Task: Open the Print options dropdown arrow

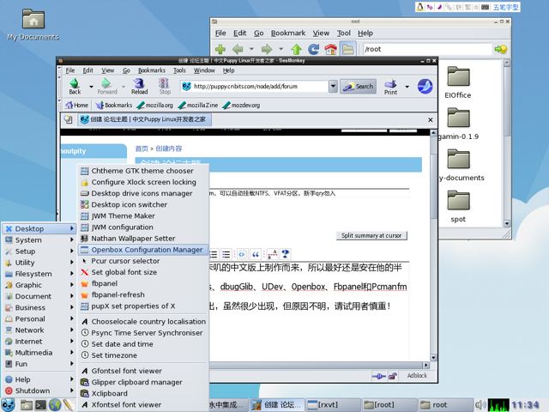Action: point(407,87)
